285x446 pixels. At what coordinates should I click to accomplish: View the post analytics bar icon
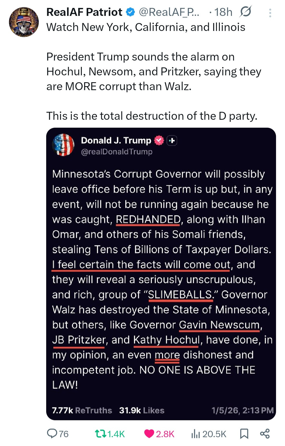pos(195,434)
